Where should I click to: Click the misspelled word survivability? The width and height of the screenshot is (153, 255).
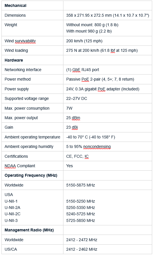point(25,41)
